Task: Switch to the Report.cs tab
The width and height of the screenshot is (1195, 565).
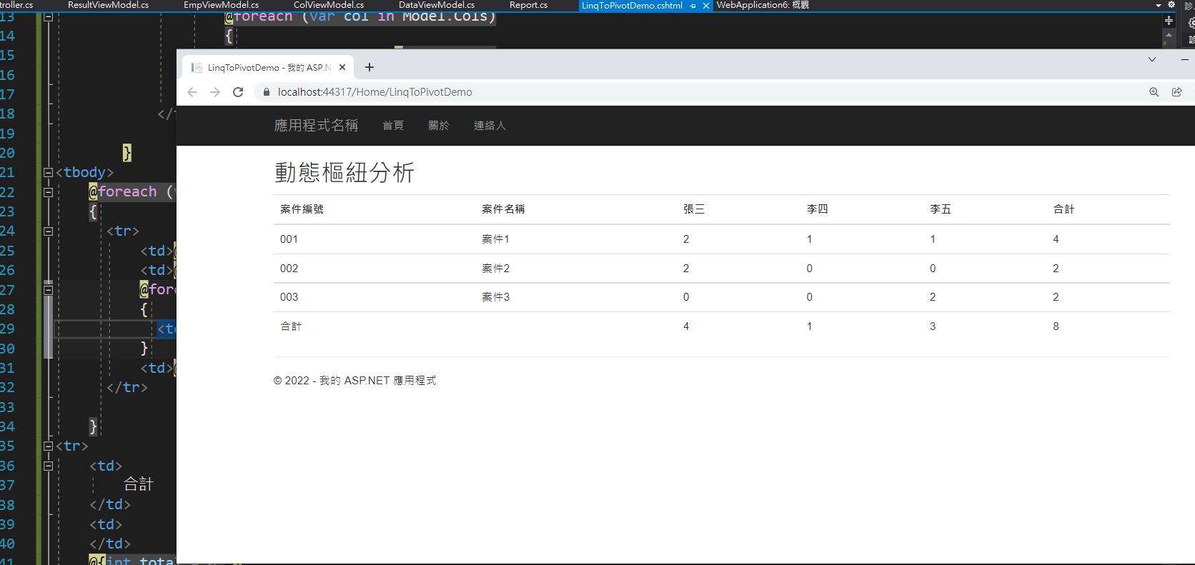Action: (x=528, y=5)
